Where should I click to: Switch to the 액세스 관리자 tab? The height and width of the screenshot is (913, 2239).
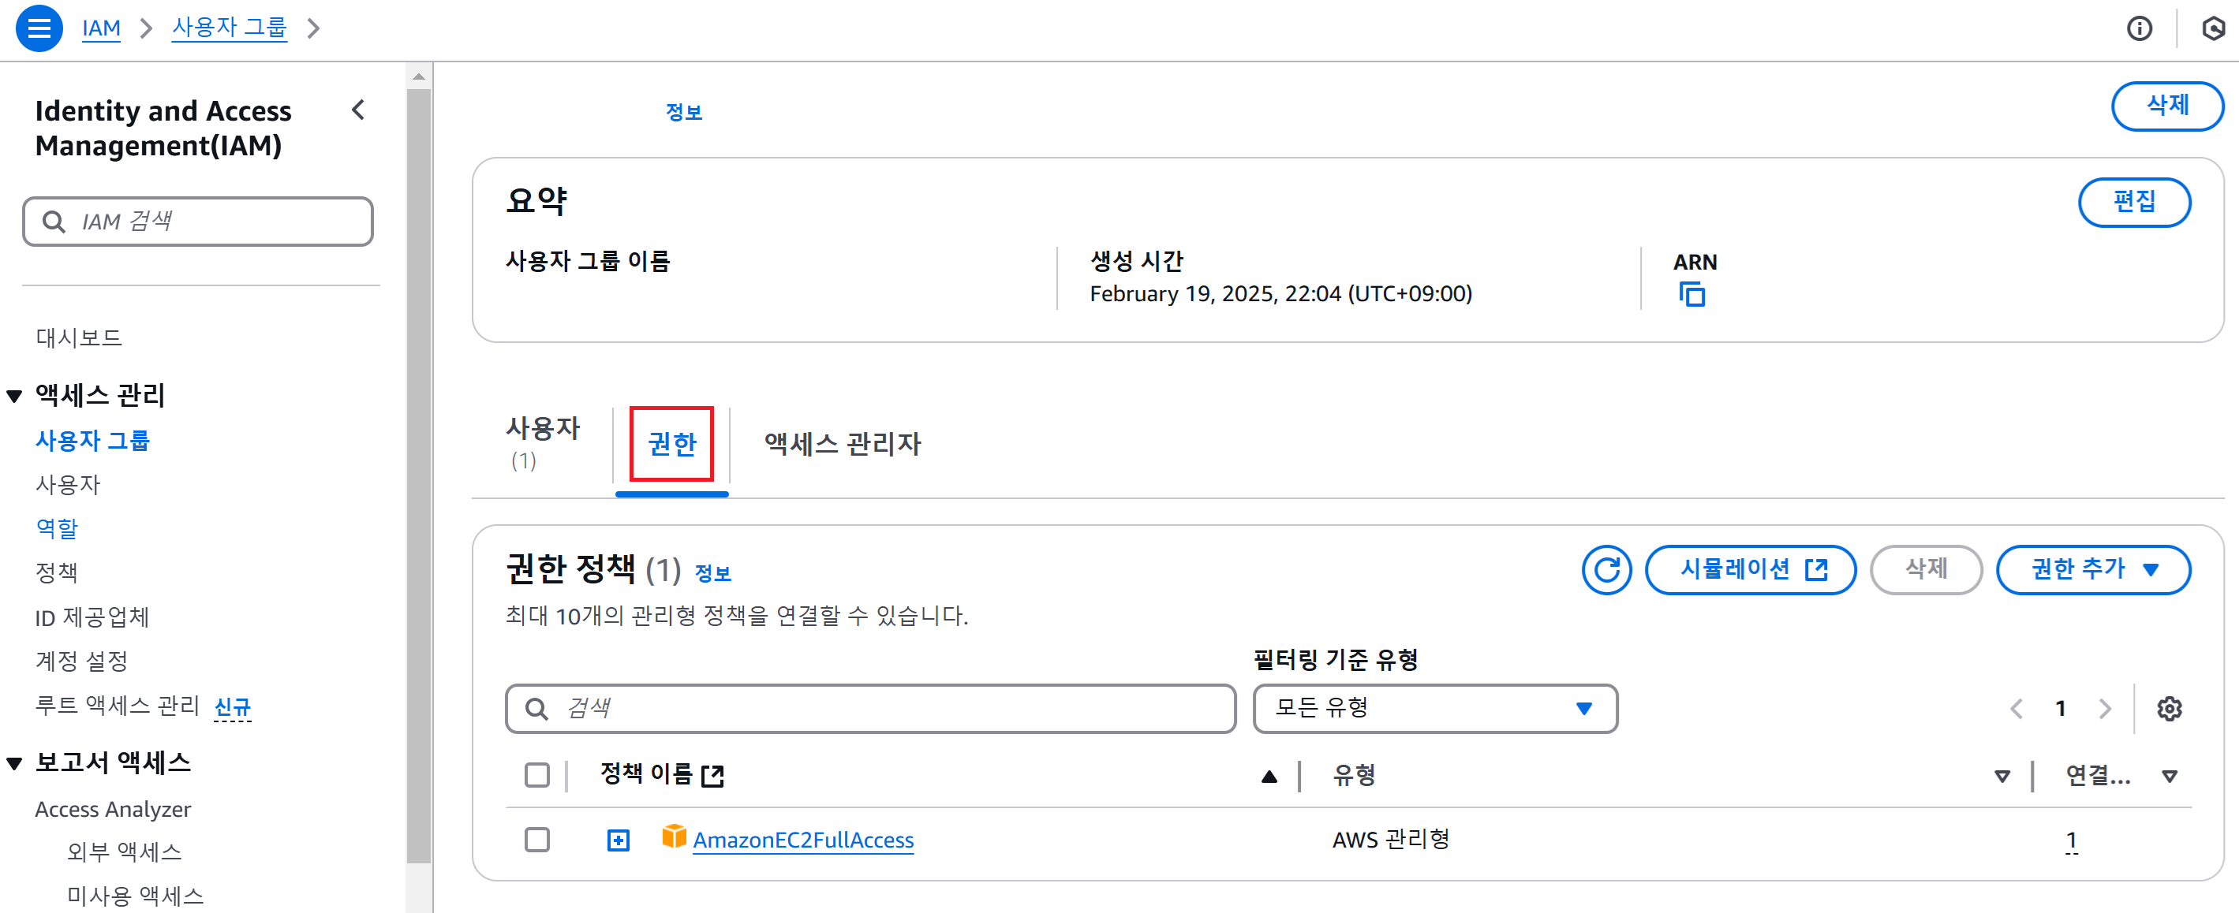843,444
